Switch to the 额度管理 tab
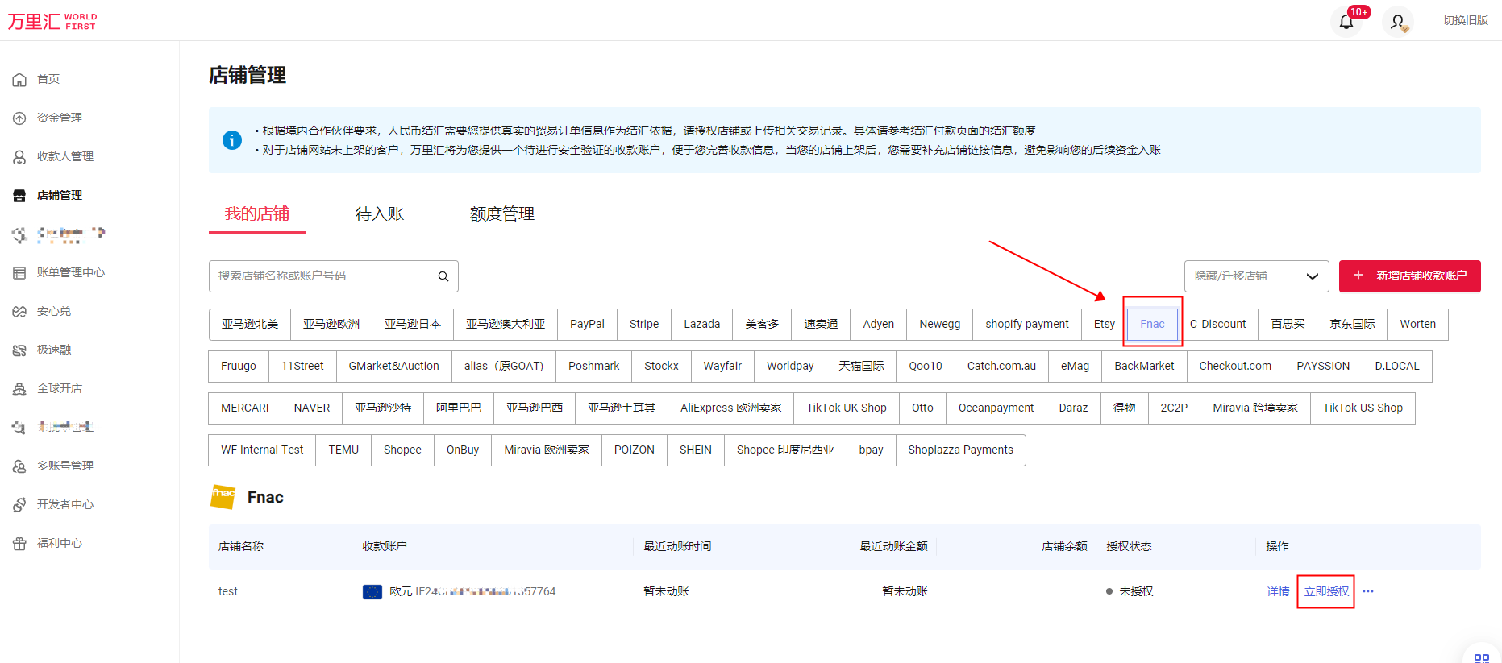1502x663 pixels. coord(501,214)
